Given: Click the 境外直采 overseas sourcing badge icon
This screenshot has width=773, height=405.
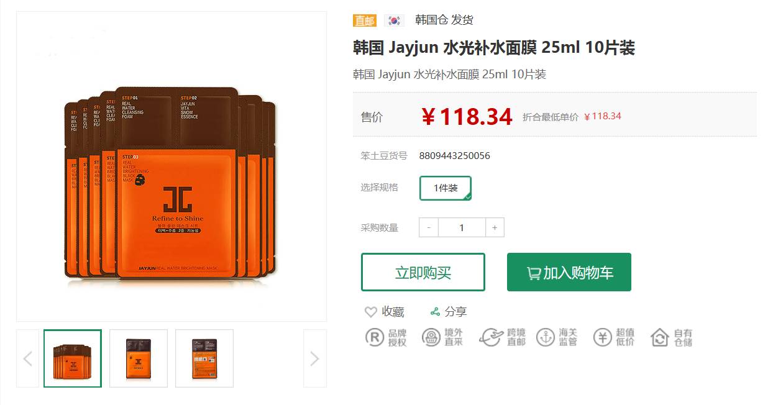Looking at the screenshot, I should (431, 337).
